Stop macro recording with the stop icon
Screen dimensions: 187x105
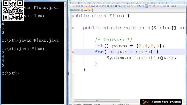(158, 6)
